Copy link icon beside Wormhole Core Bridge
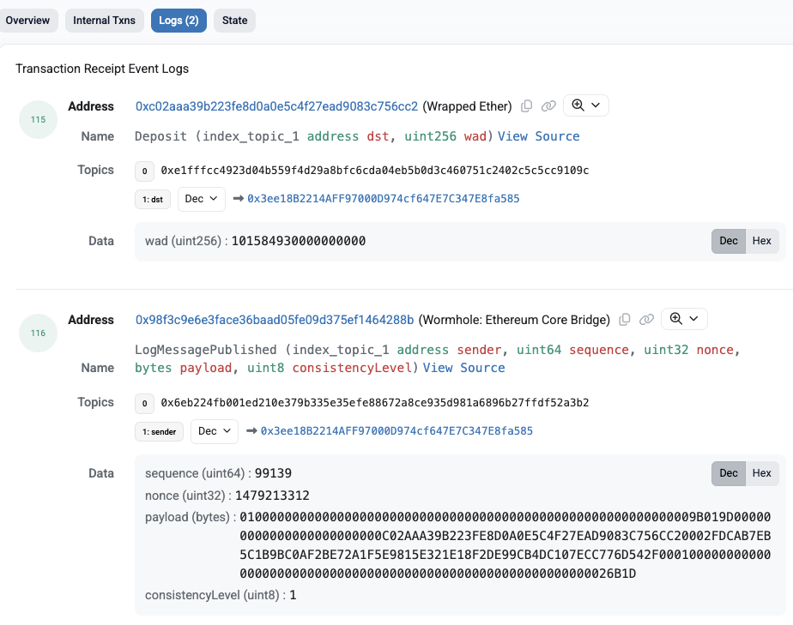Image resolution: width=793 pixels, height=625 pixels. [646, 320]
